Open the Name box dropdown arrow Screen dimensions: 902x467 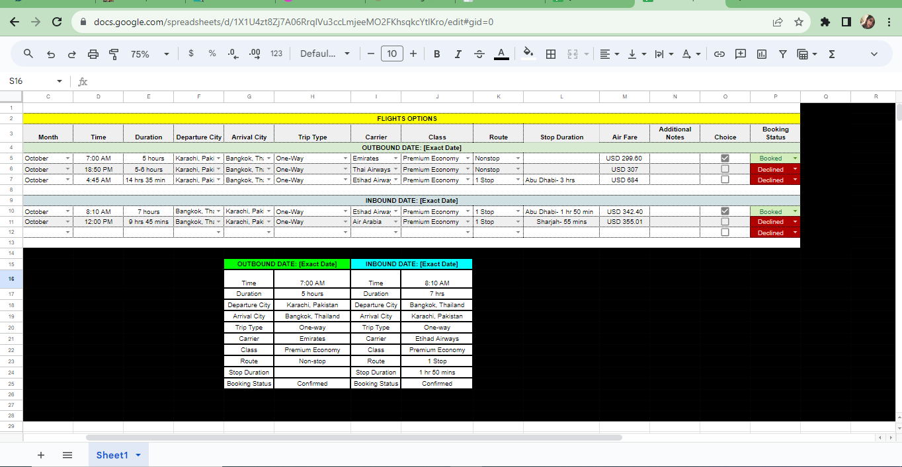(60, 81)
